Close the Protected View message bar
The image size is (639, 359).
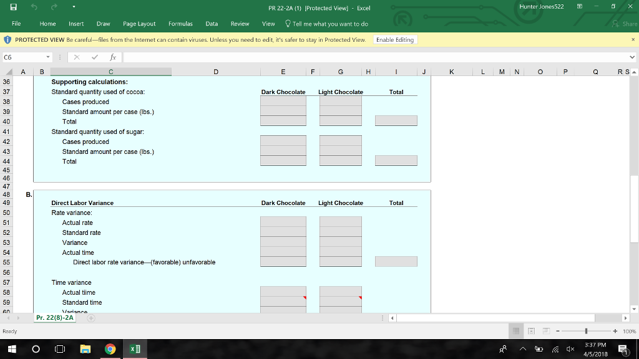click(633, 39)
